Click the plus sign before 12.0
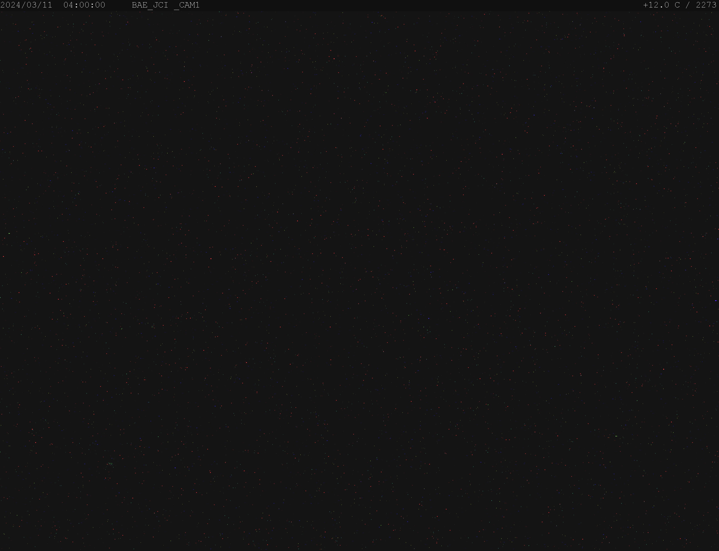719x551 pixels. [x=645, y=5]
